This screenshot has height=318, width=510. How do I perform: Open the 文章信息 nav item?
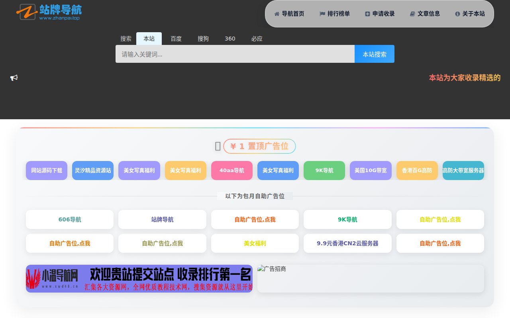(x=425, y=14)
